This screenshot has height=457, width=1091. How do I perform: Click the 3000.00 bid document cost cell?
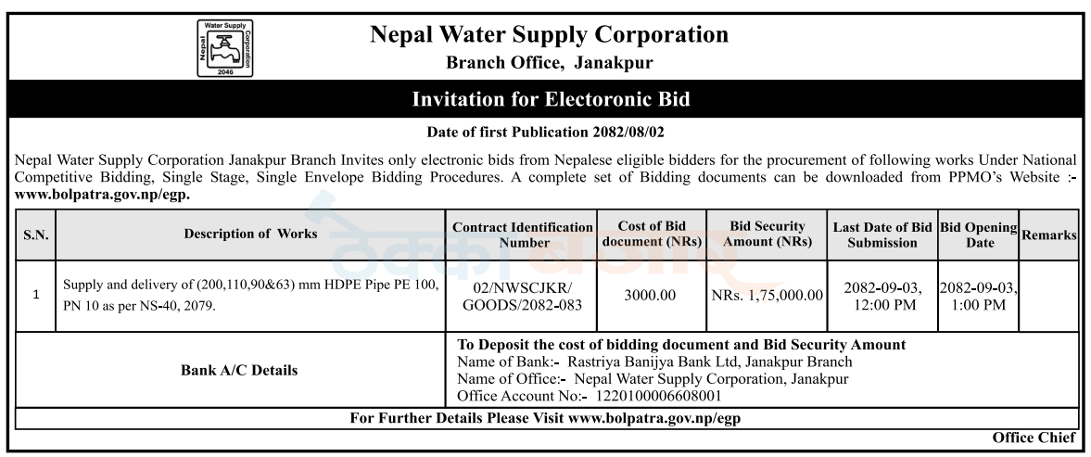click(x=652, y=296)
